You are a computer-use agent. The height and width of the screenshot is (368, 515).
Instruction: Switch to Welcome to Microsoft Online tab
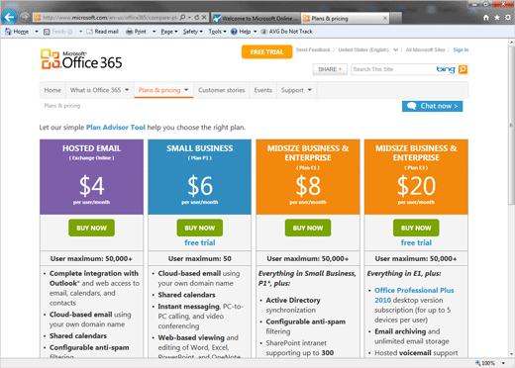click(256, 18)
